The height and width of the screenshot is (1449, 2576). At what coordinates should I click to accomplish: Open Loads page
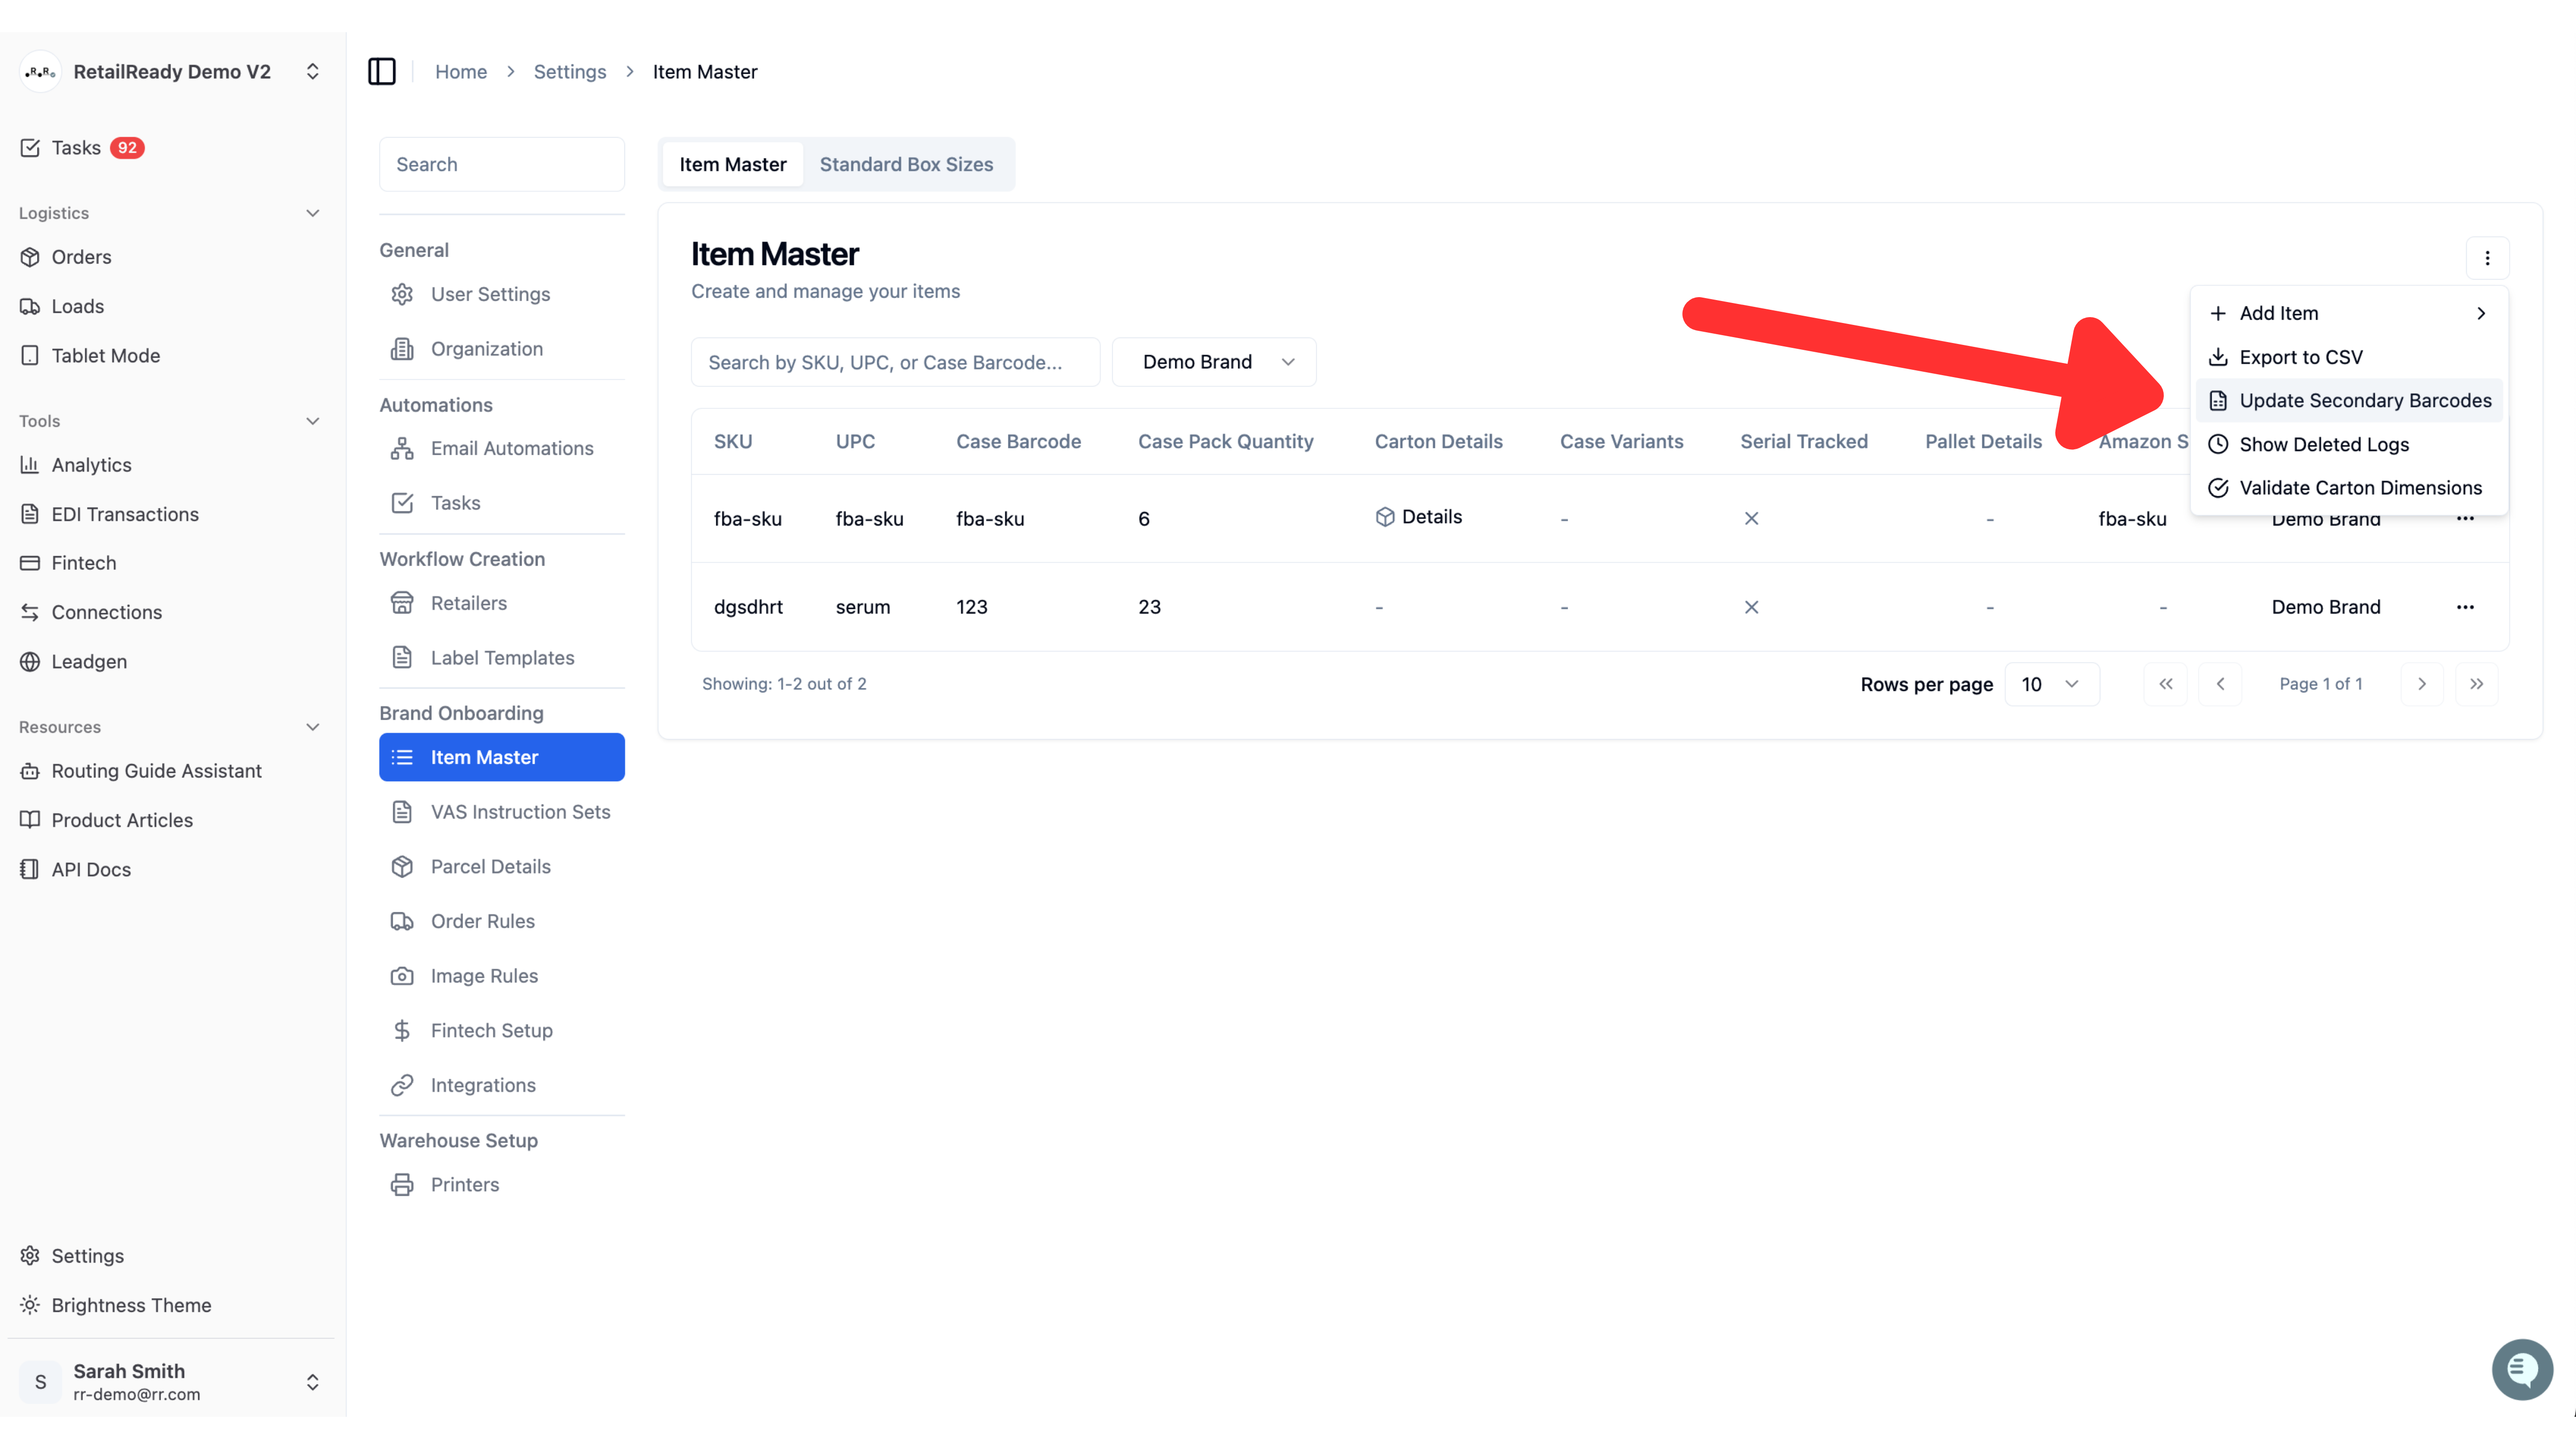tap(62, 306)
